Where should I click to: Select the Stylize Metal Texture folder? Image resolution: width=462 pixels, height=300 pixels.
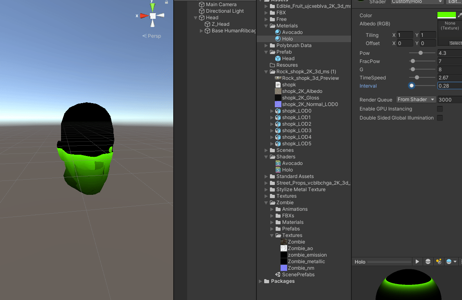(303, 189)
